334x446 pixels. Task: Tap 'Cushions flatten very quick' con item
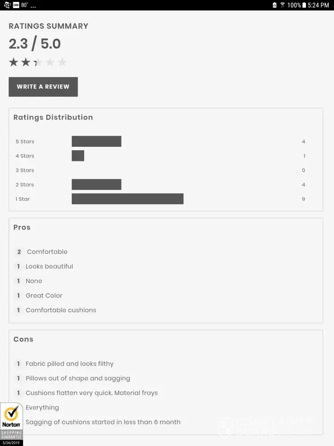coord(91,393)
